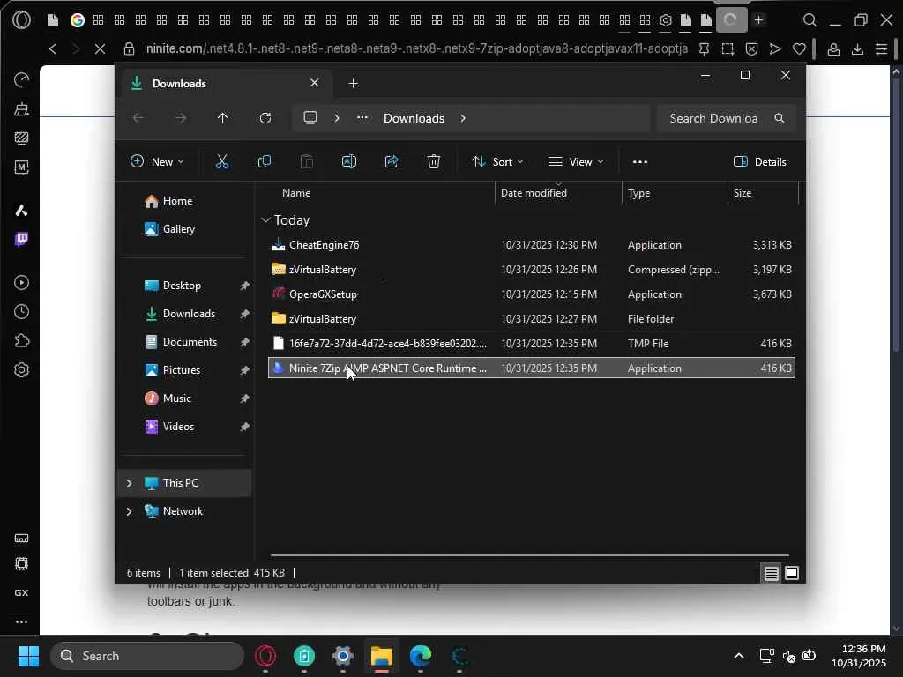Open the See more ellipsis in Explorer toolbar
Viewport: 903px width, 677px height.
(640, 162)
